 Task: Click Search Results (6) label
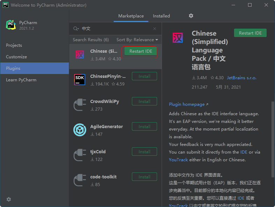tap(91, 40)
